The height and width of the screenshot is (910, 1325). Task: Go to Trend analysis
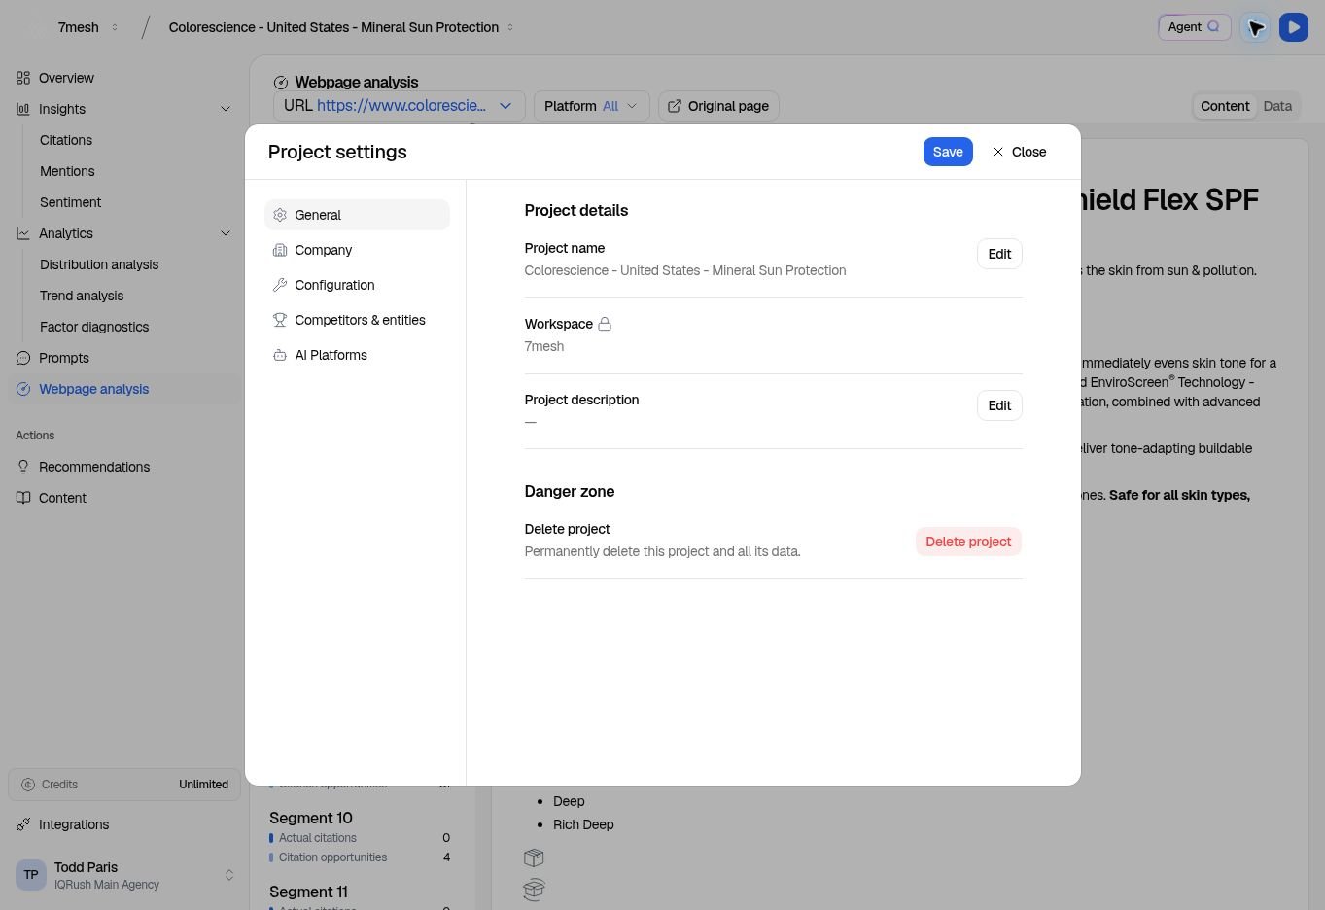tap(82, 296)
